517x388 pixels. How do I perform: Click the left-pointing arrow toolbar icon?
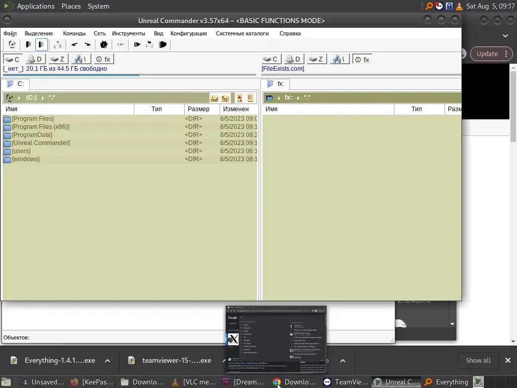point(75,44)
